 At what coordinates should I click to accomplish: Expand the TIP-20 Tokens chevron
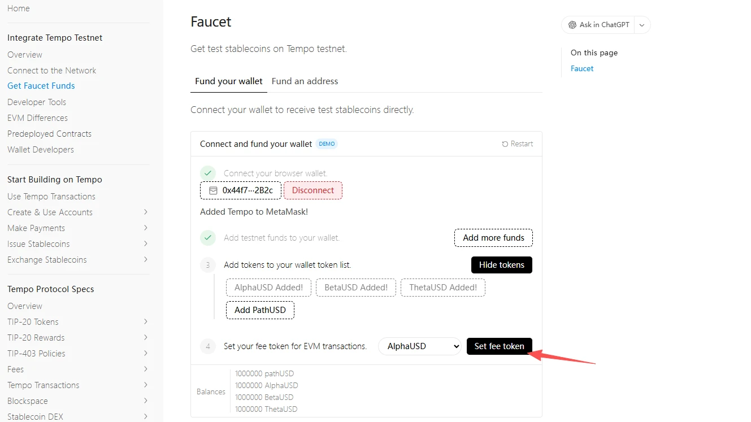pos(145,322)
